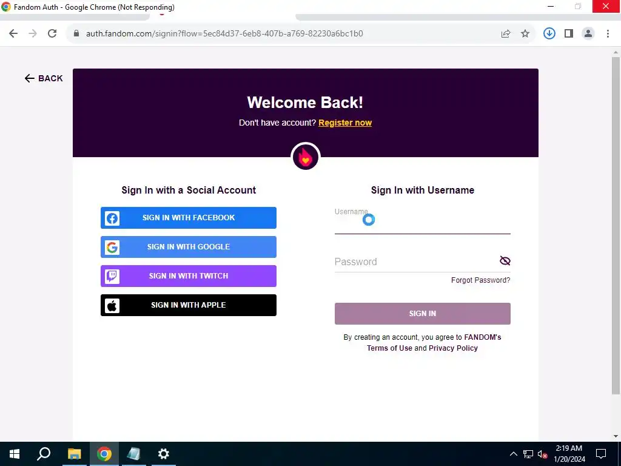Click the muted volume tray icon
The height and width of the screenshot is (466, 621).
tap(543, 454)
